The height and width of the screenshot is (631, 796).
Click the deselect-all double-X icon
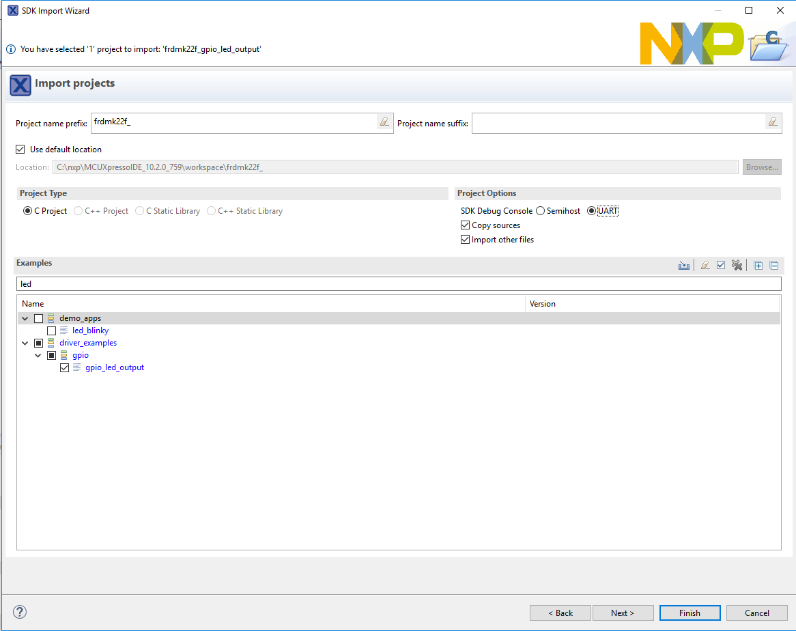pyautogui.click(x=737, y=265)
